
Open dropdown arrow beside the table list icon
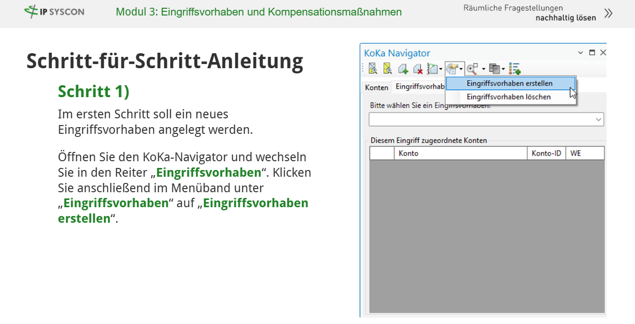(x=503, y=69)
